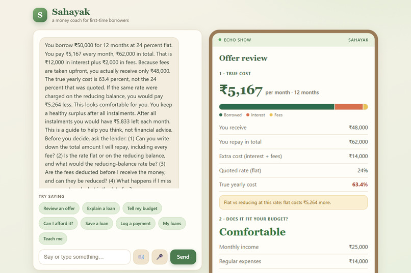
Task: Click the 'You repay in total' row label
Action: [240, 142]
